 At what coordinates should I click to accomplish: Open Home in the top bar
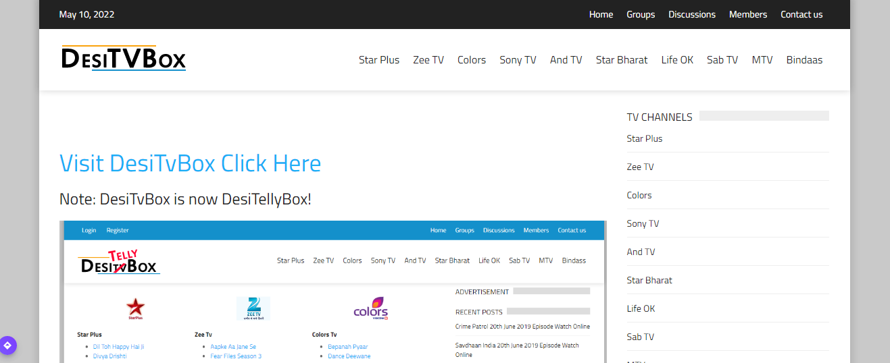tap(601, 14)
